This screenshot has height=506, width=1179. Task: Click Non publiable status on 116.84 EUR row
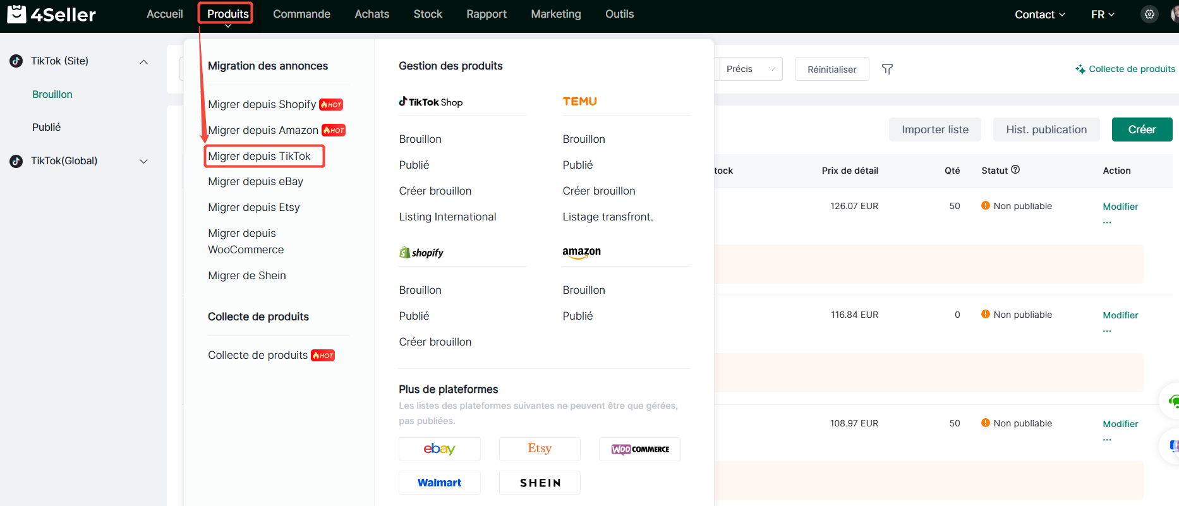(x=1017, y=315)
